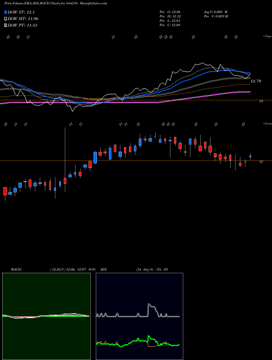Click the 13 axis label beside the orange line
Viewport: 272px width, 360px height.
click(261, 101)
